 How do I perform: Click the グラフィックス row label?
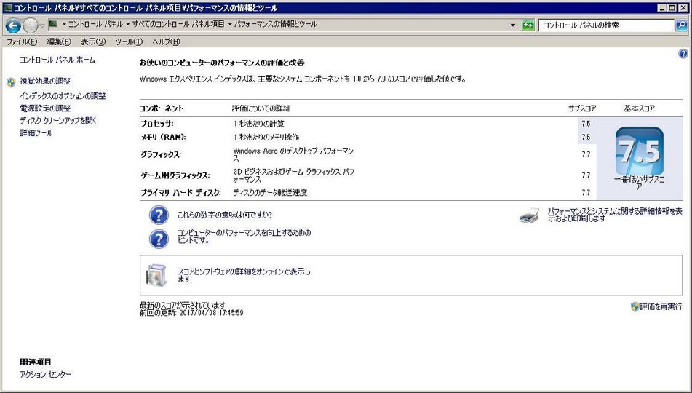[161, 154]
